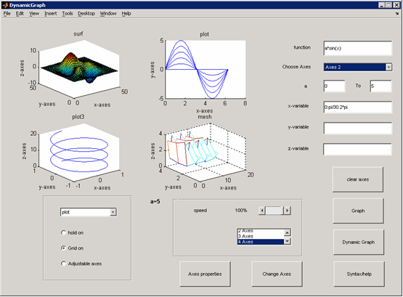Click the function input field
Viewport: 403px width, 297px height.
358,48
